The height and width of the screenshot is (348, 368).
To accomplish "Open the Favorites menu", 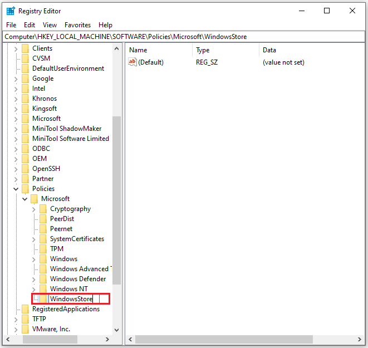I will (78, 25).
